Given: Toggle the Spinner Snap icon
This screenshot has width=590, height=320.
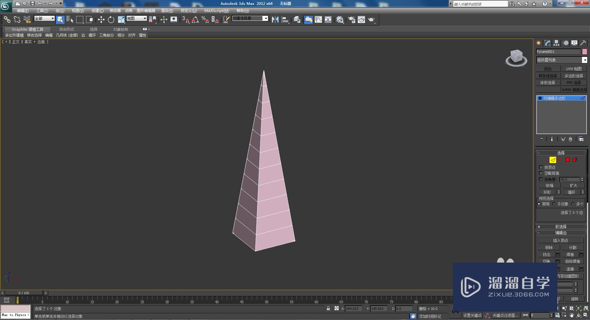Looking at the screenshot, I should tap(215, 20).
